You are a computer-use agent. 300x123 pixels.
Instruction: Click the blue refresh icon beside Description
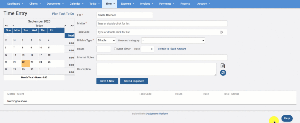[x=223, y=73]
